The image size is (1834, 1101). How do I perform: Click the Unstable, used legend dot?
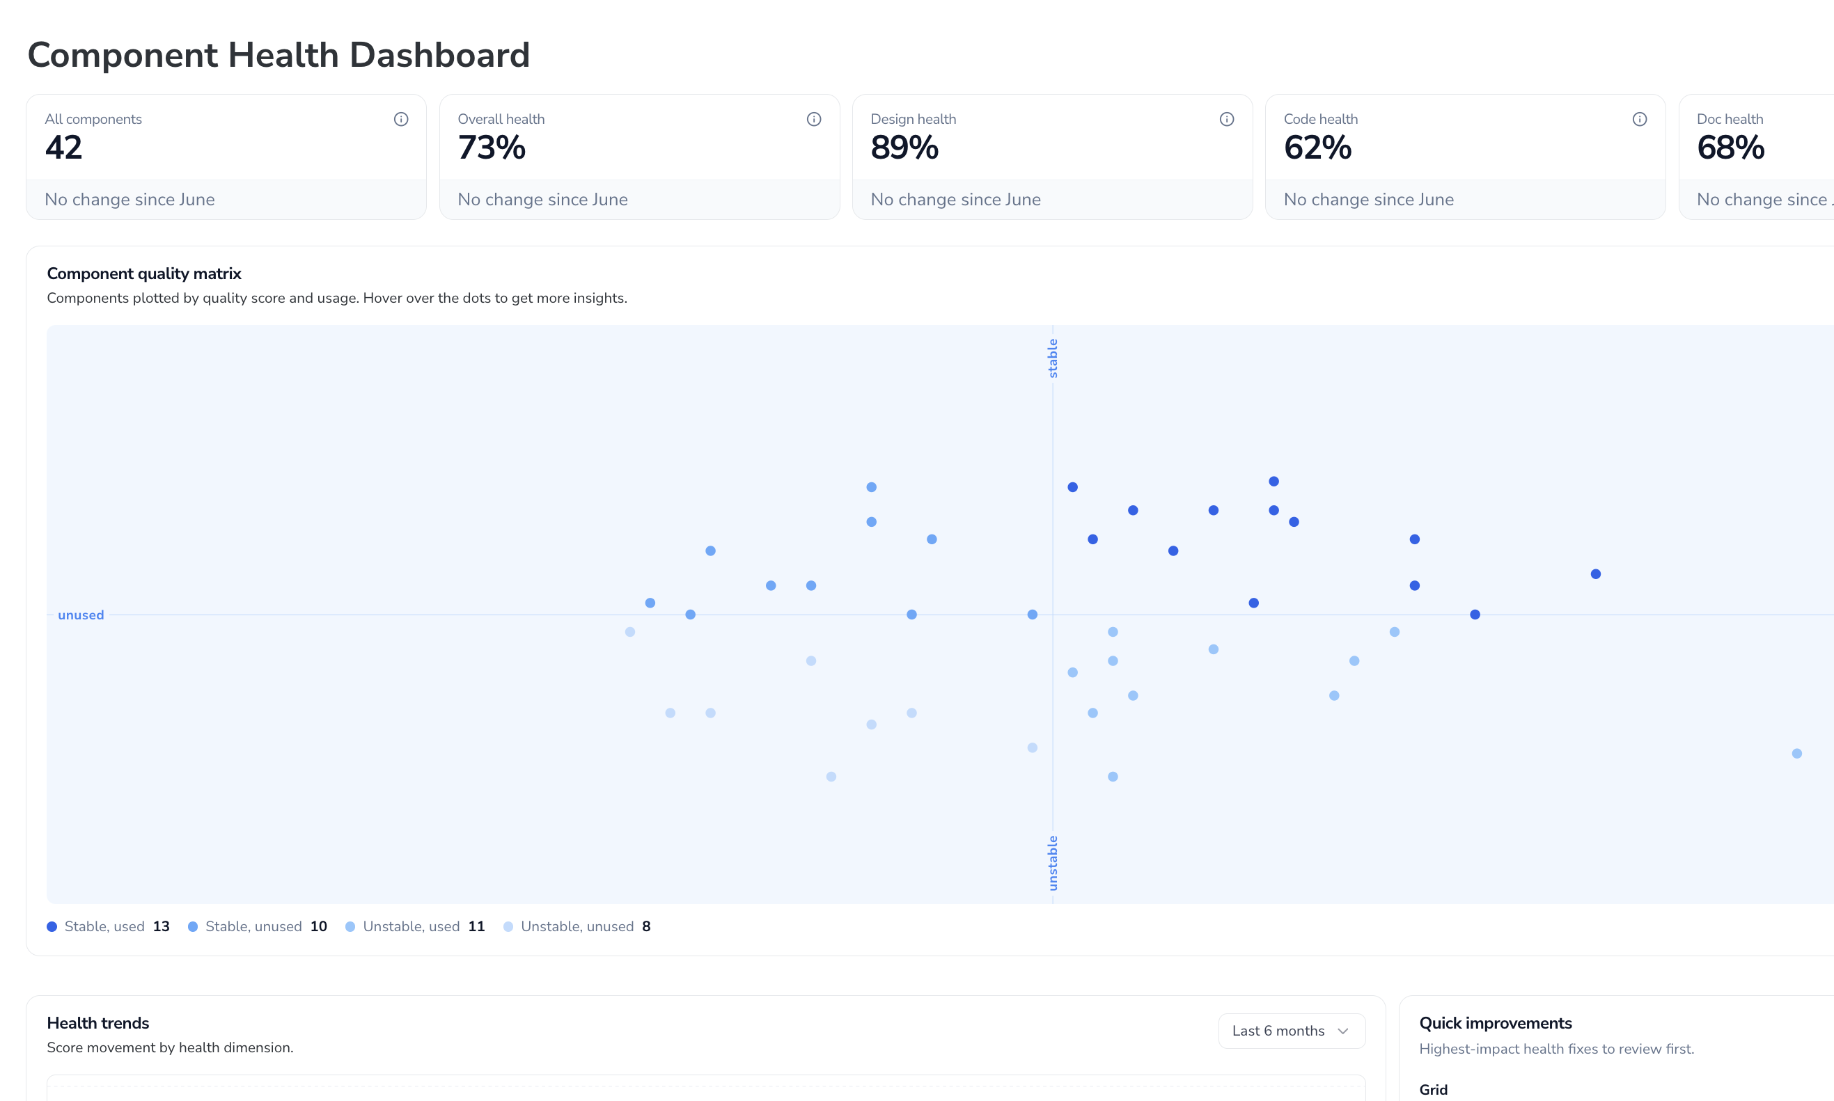point(350,926)
